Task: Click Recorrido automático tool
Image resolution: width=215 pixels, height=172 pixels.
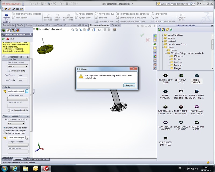Action: click(48, 17)
